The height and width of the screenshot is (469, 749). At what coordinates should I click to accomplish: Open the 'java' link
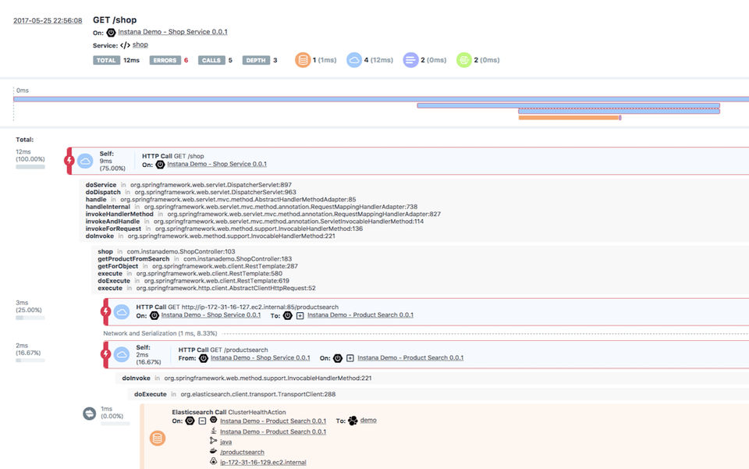pos(225,442)
